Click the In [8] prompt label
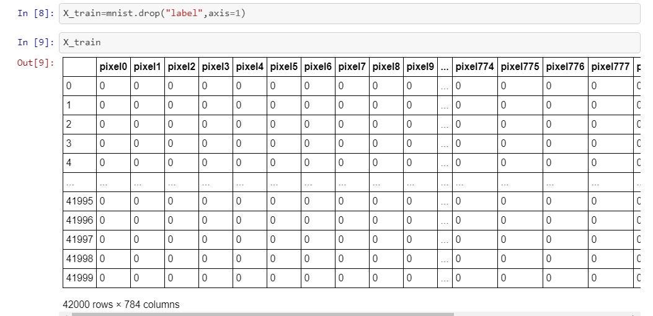653x316 pixels. pos(35,13)
